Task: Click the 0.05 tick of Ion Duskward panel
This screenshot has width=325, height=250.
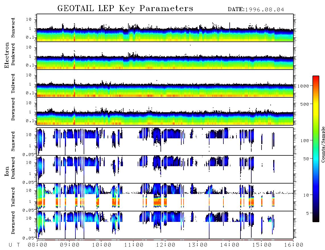Action: tap(28, 182)
